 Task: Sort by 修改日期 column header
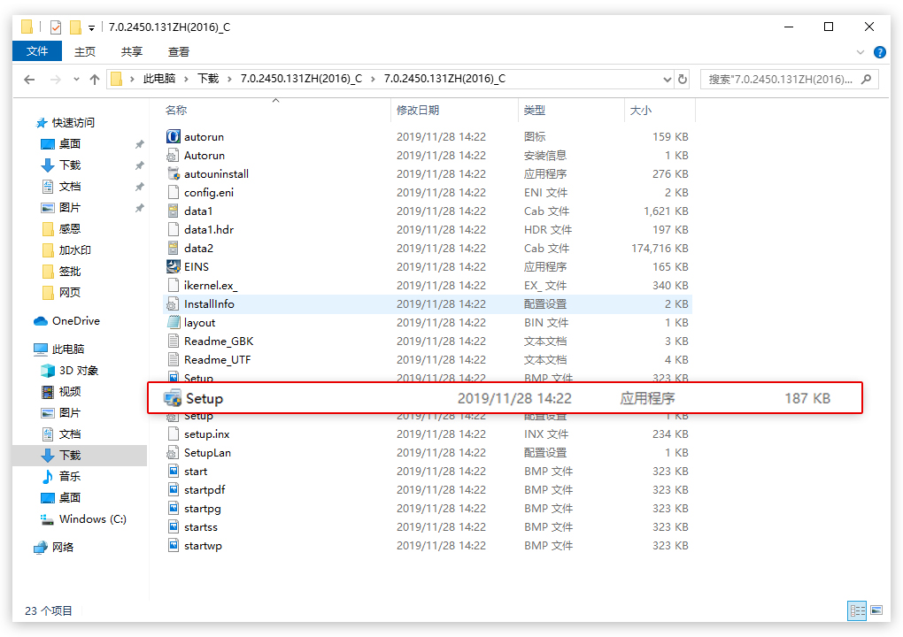pos(418,111)
